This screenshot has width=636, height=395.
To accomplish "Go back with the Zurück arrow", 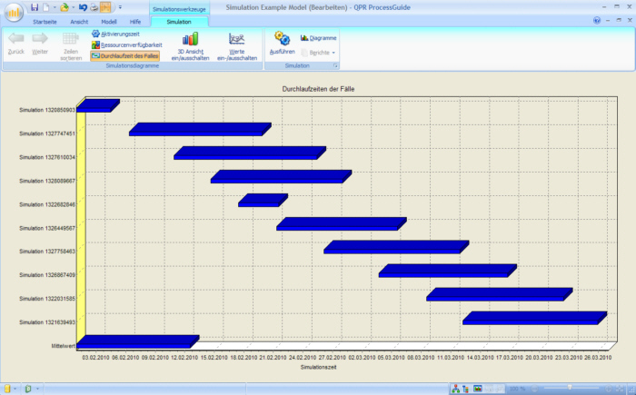I will click(x=16, y=44).
